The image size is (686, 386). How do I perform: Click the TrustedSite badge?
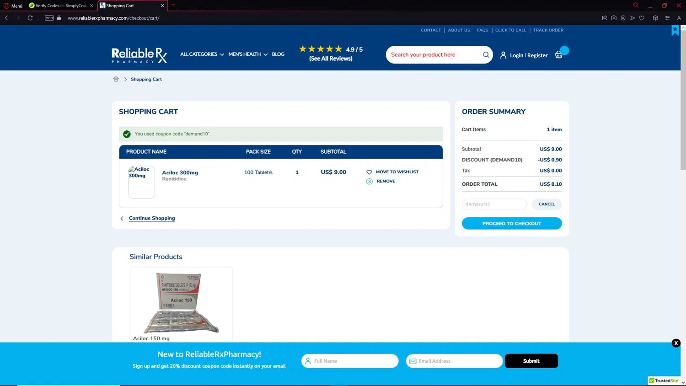tap(664, 381)
